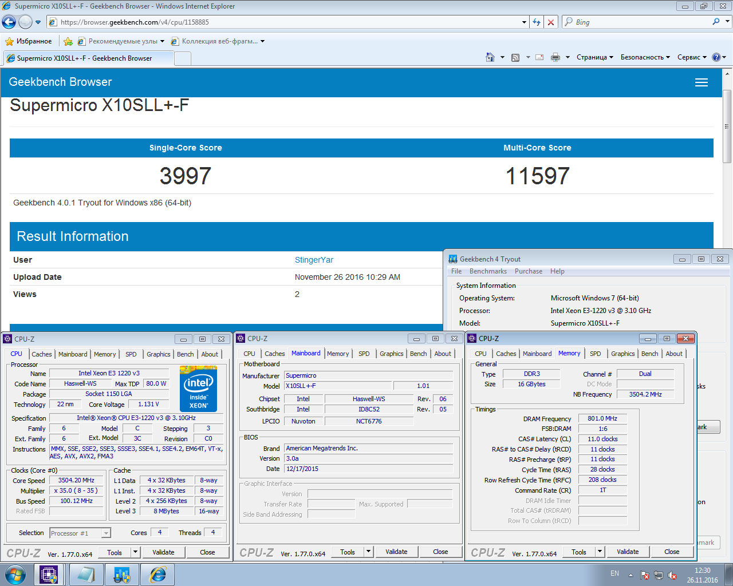Click the Print icon in IE toolbar
Viewport: 733px width, 586px height.
point(555,57)
